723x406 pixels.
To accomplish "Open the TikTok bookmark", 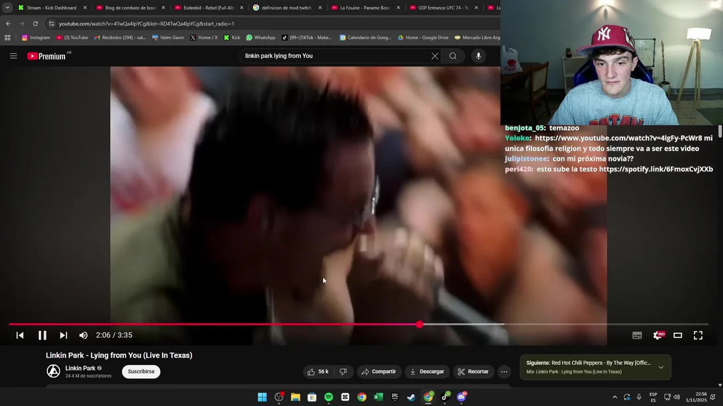I will pos(307,38).
